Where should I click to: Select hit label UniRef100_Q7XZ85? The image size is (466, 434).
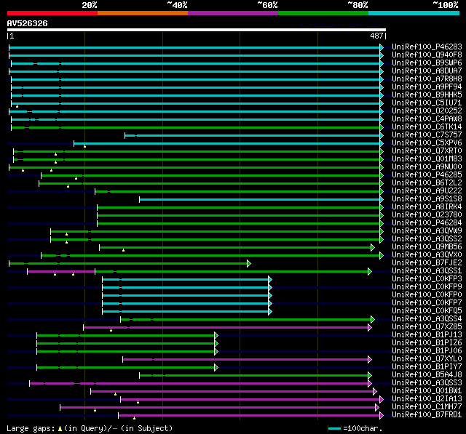pos(427,327)
